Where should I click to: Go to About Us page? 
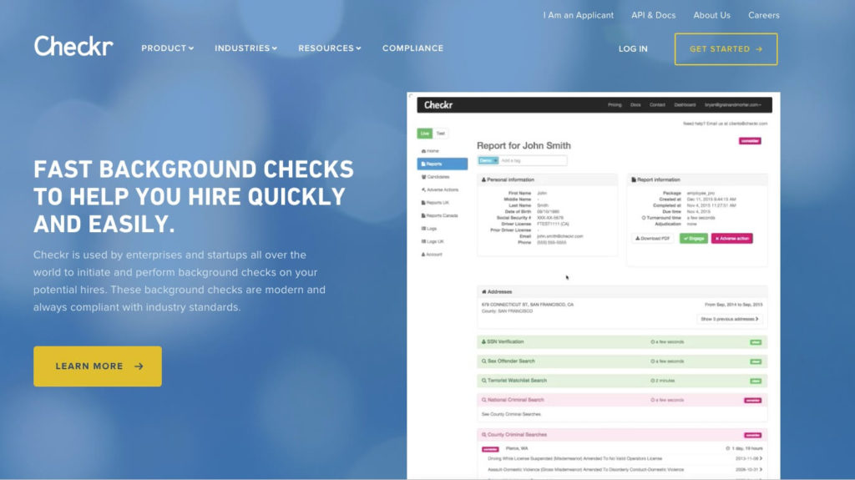[711, 15]
